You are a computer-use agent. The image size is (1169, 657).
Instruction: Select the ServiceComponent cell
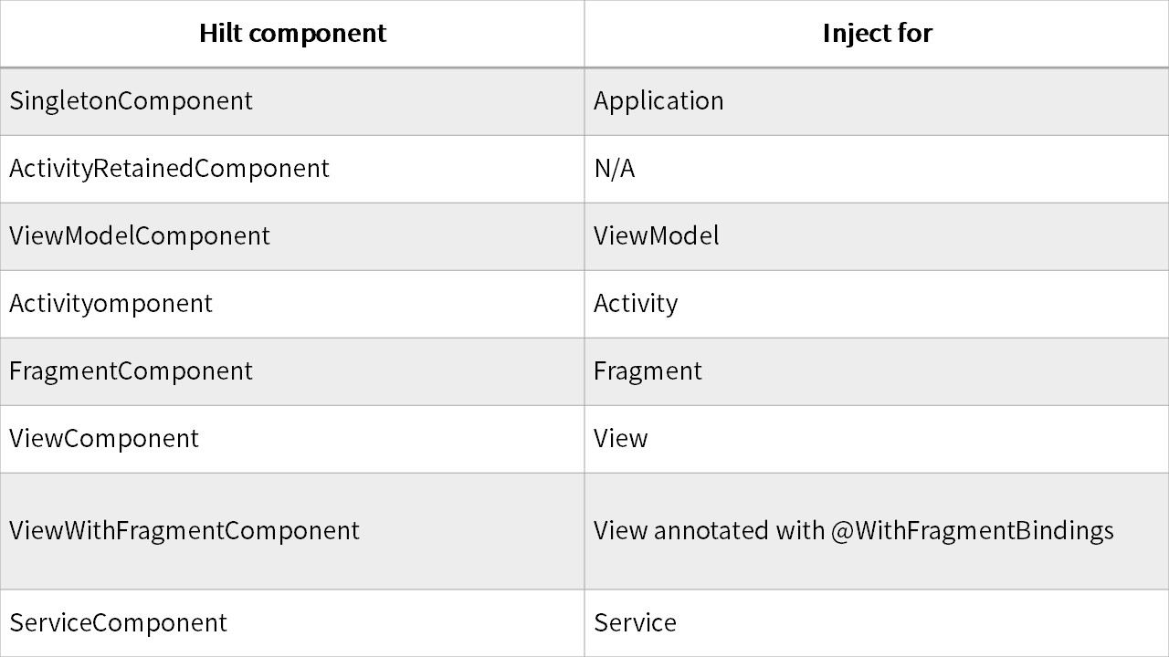click(118, 623)
